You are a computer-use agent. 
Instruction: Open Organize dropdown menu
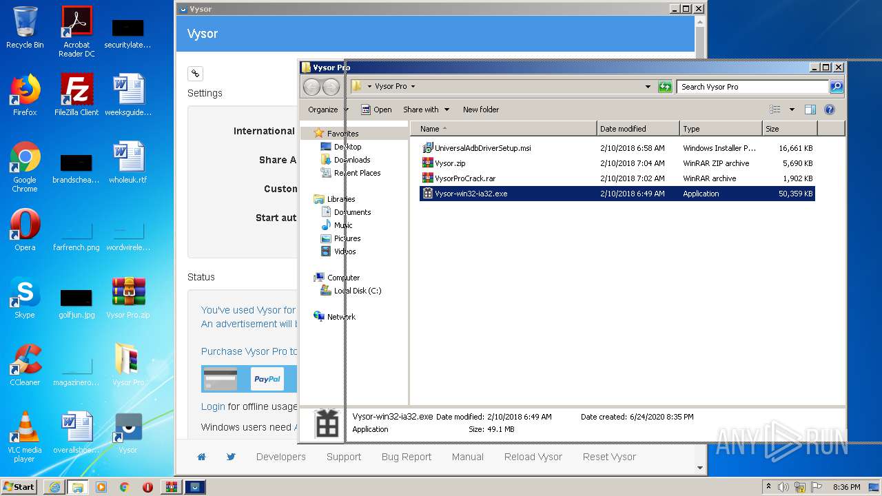point(328,110)
